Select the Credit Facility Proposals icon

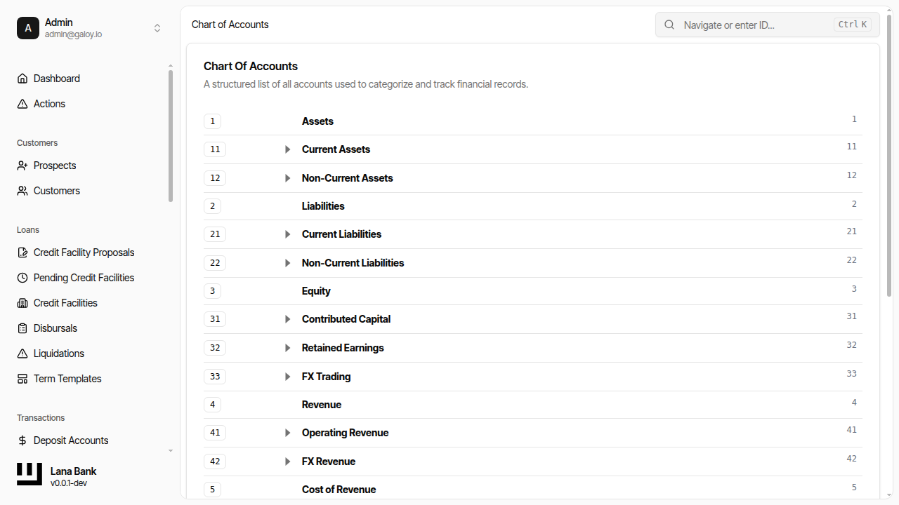pyautogui.click(x=22, y=252)
